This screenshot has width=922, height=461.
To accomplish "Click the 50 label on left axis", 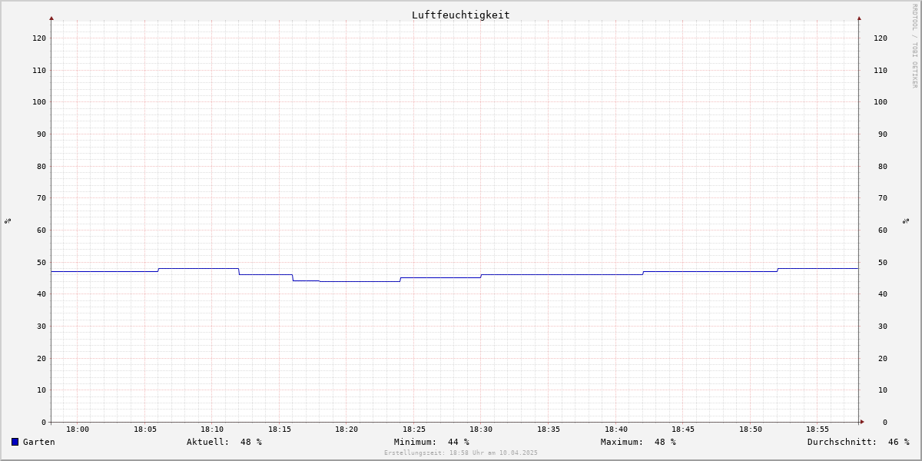I will point(41,263).
